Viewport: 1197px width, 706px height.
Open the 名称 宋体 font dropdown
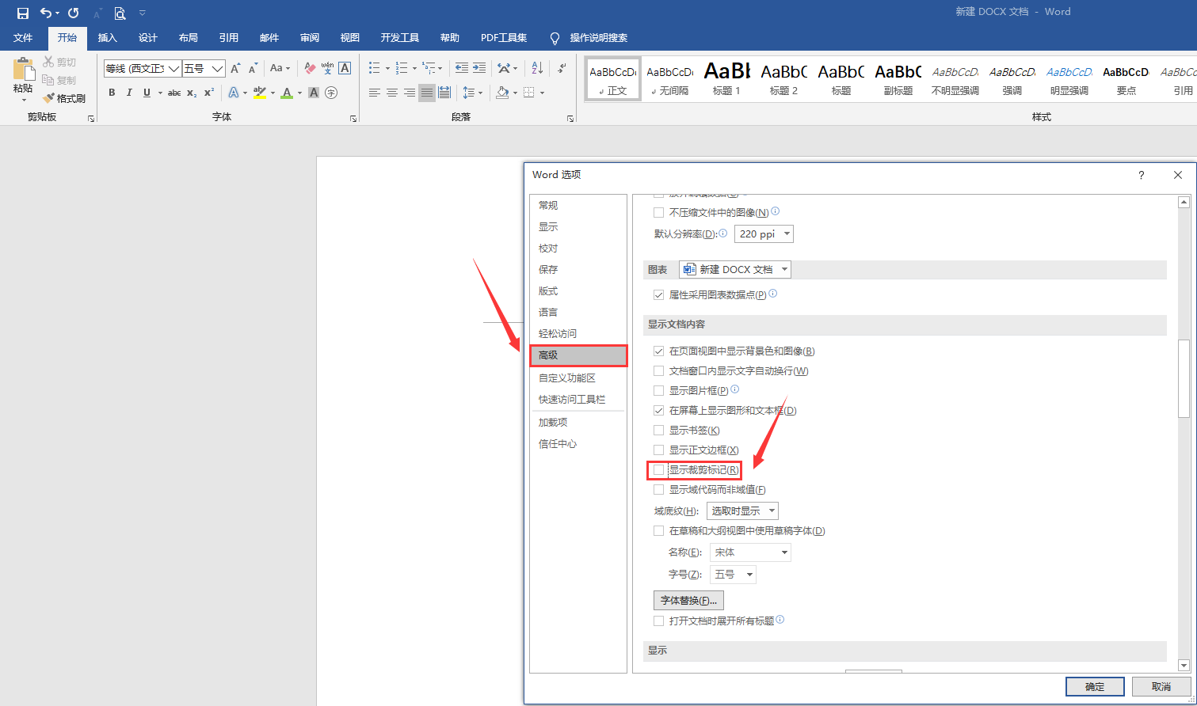750,552
